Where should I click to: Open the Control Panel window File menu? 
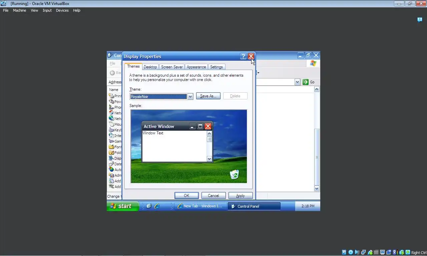point(112,63)
